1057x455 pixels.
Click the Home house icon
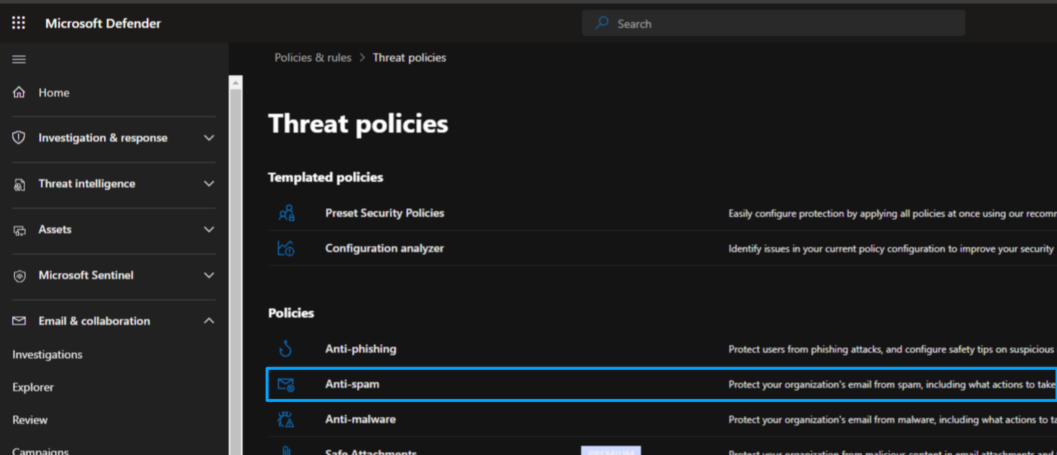pyautogui.click(x=19, y=92)
